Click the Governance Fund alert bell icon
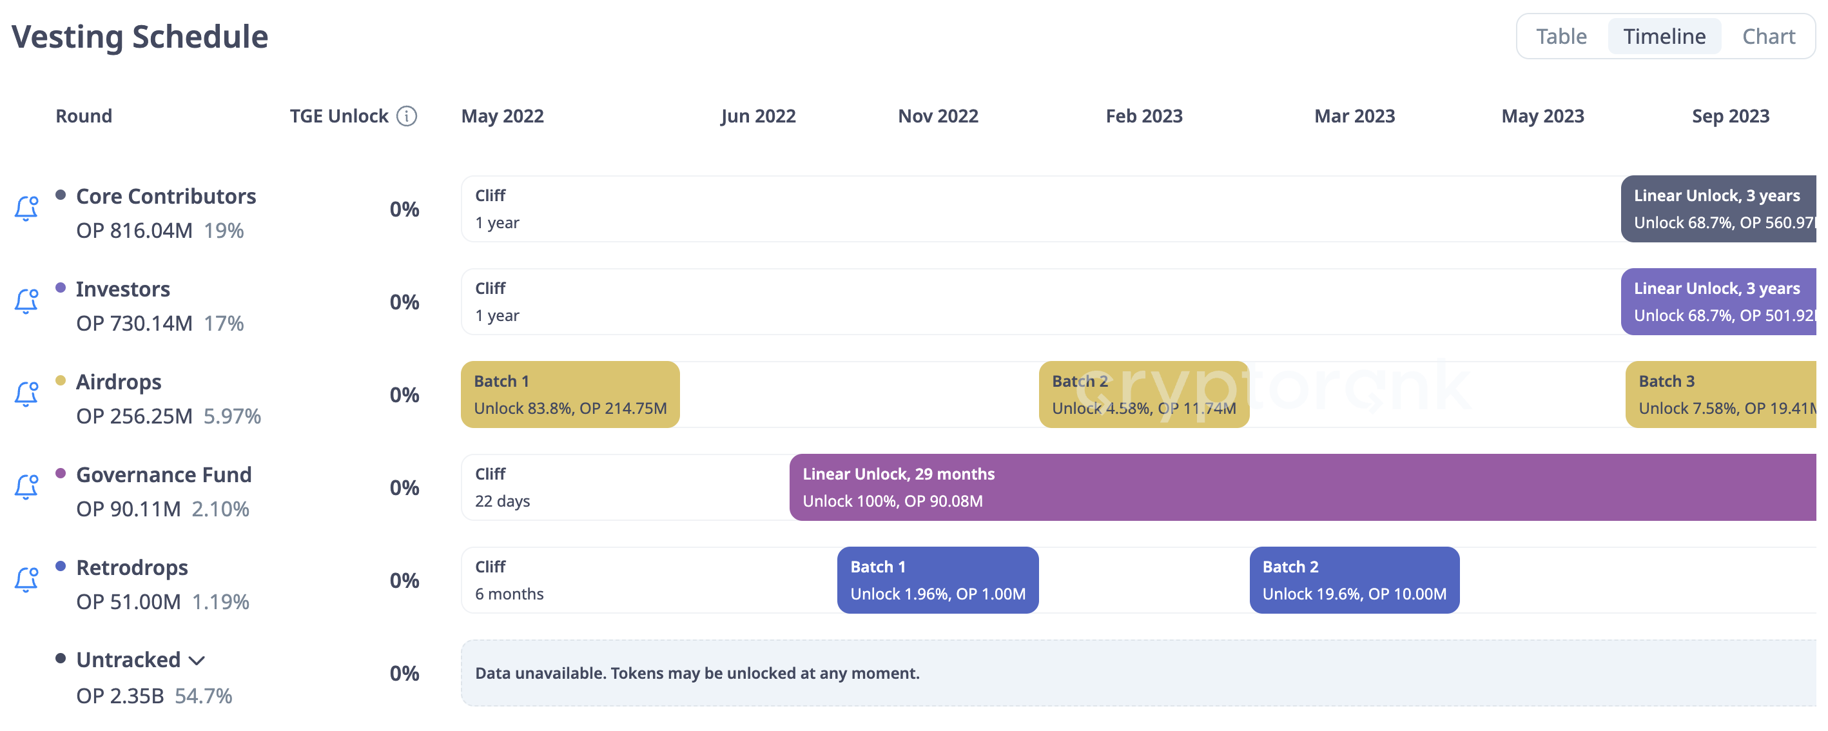 tap(26, 487)
